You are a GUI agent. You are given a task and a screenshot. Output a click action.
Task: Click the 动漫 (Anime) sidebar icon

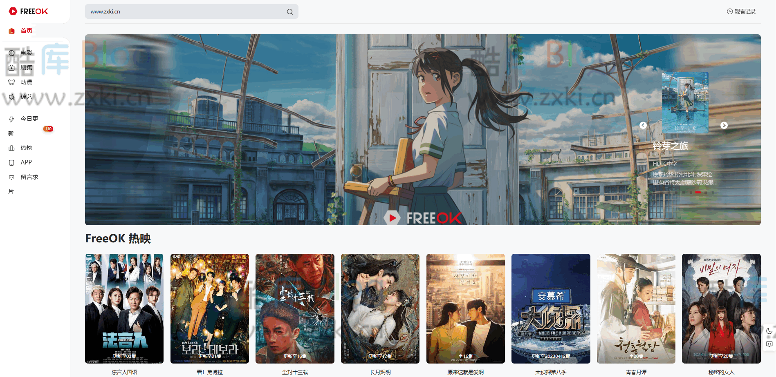11,82
